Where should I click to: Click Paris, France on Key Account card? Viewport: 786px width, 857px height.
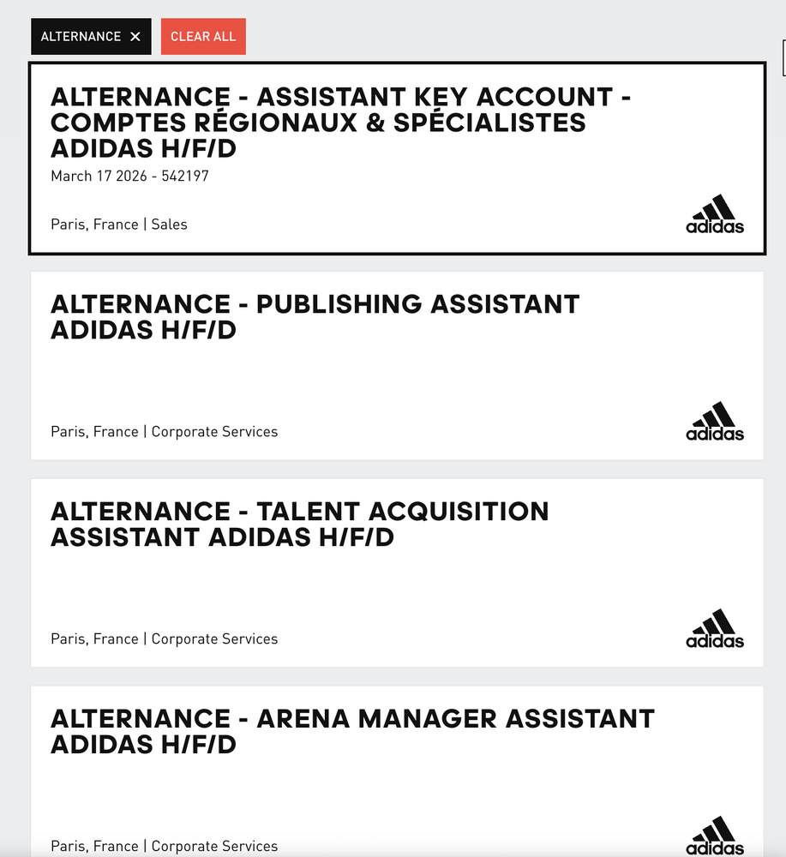(94, 225)
